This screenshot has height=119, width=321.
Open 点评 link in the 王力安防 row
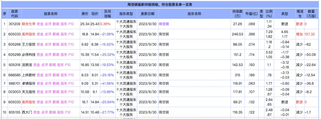48,44
